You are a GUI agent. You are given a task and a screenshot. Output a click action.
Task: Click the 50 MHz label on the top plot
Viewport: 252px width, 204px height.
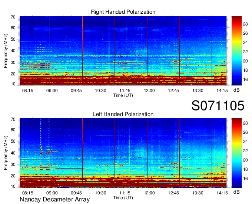click(x=13, y=39)
